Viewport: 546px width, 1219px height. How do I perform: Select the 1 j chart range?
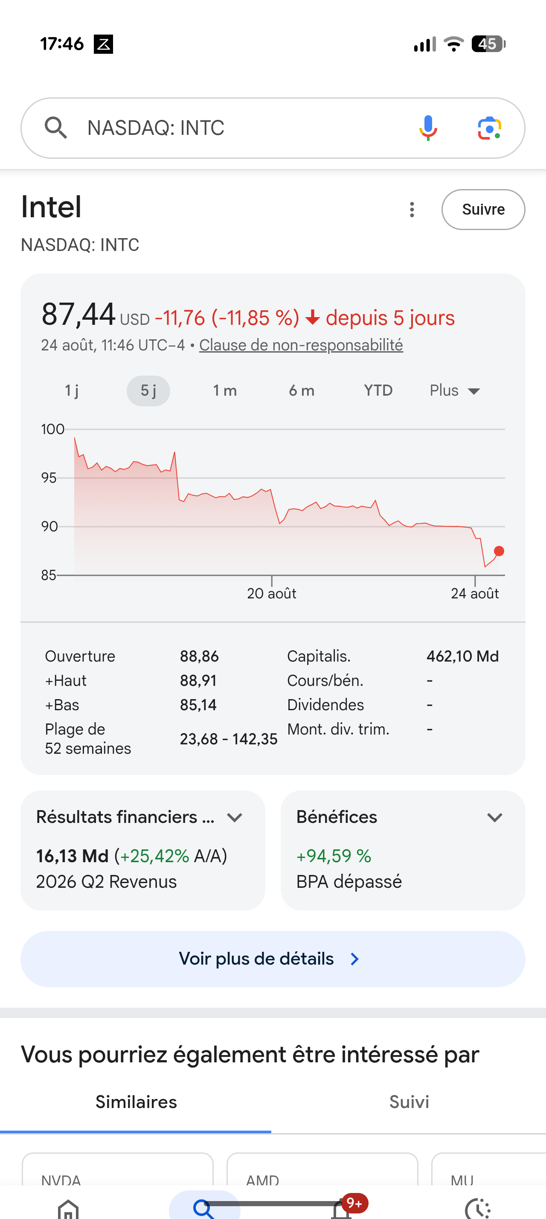71,391
